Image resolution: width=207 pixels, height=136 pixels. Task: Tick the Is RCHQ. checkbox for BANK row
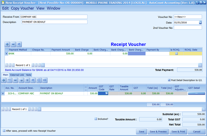pyautogui.click(x=176, y=53)
